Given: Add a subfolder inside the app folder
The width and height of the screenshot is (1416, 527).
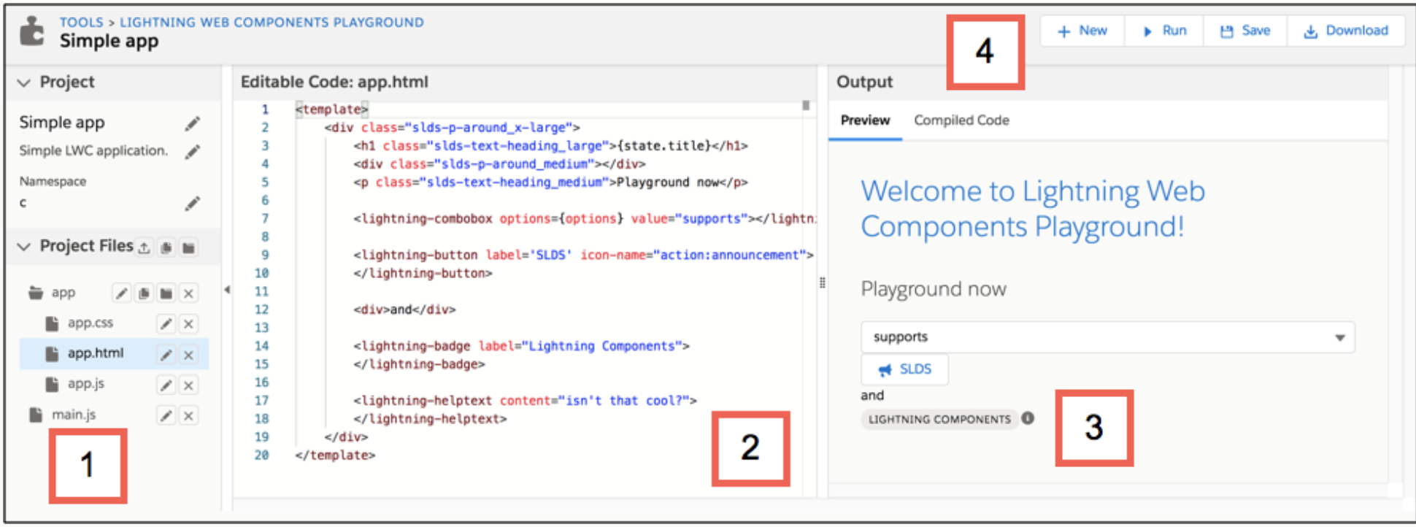Looking at the screenshot, I should [166, 293].
